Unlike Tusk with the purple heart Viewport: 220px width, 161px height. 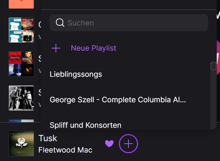tap(109, 144)
